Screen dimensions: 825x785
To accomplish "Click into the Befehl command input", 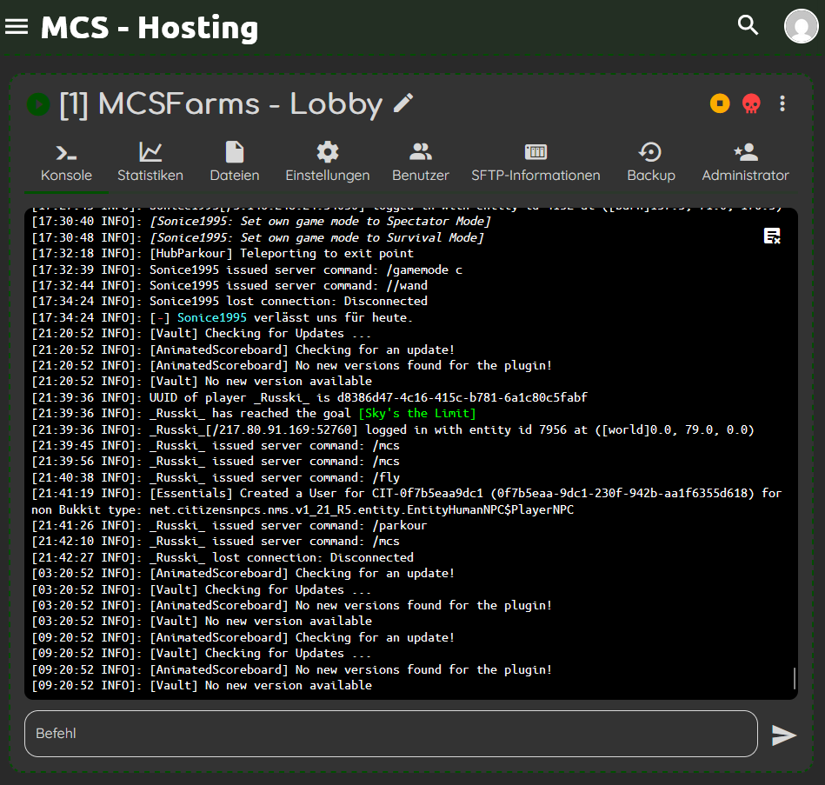I will pos(391,734).
